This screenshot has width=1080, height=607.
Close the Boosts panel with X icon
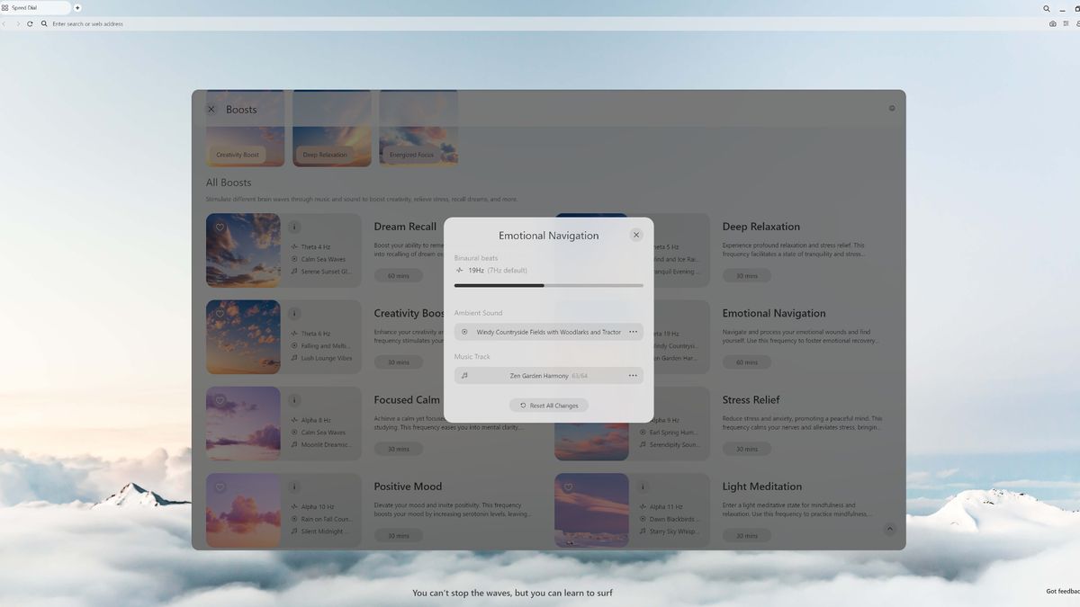tap(211, 110)
